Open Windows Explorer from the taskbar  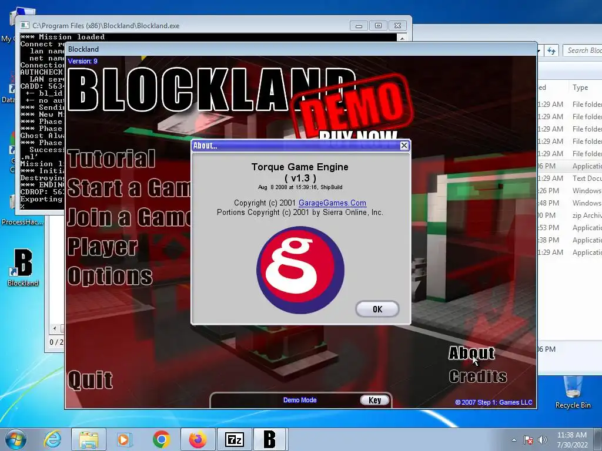[x=89, y=439]
